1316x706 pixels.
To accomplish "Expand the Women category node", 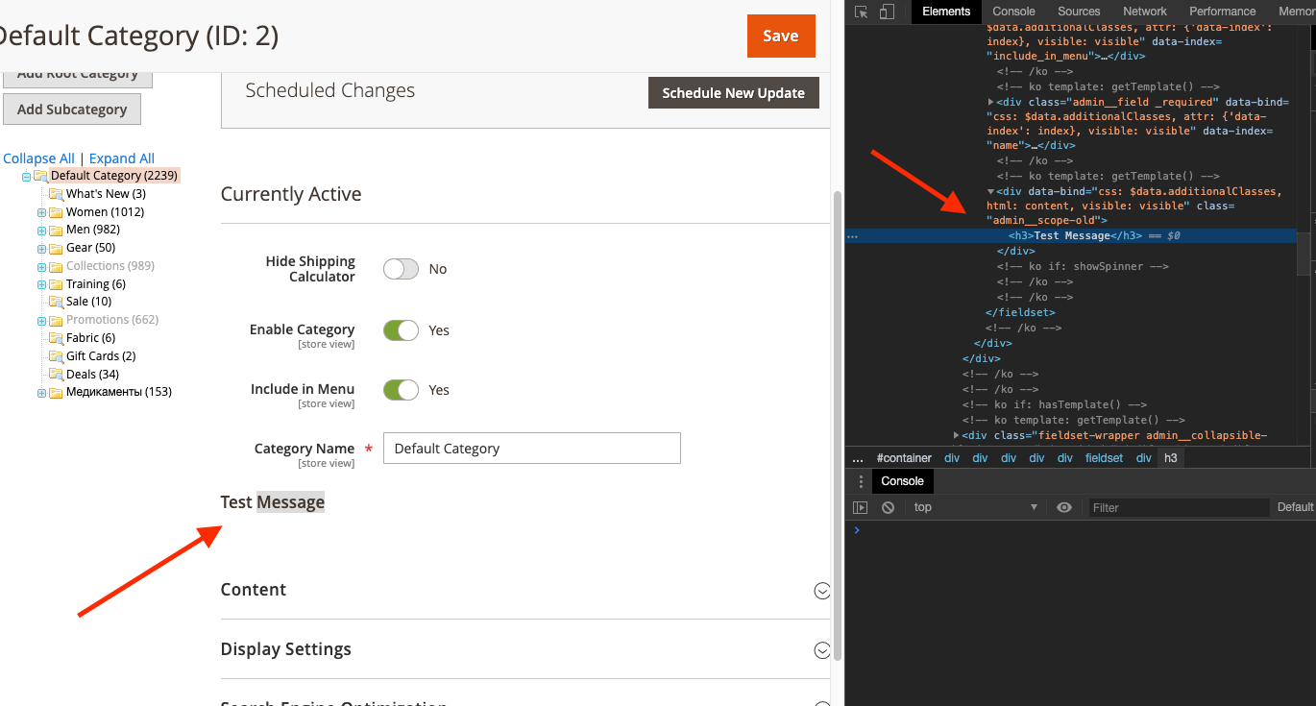I will (x=41, y=212).
